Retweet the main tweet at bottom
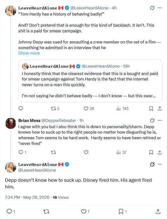Viewport: 167px width, 219px height. [46, 212]
